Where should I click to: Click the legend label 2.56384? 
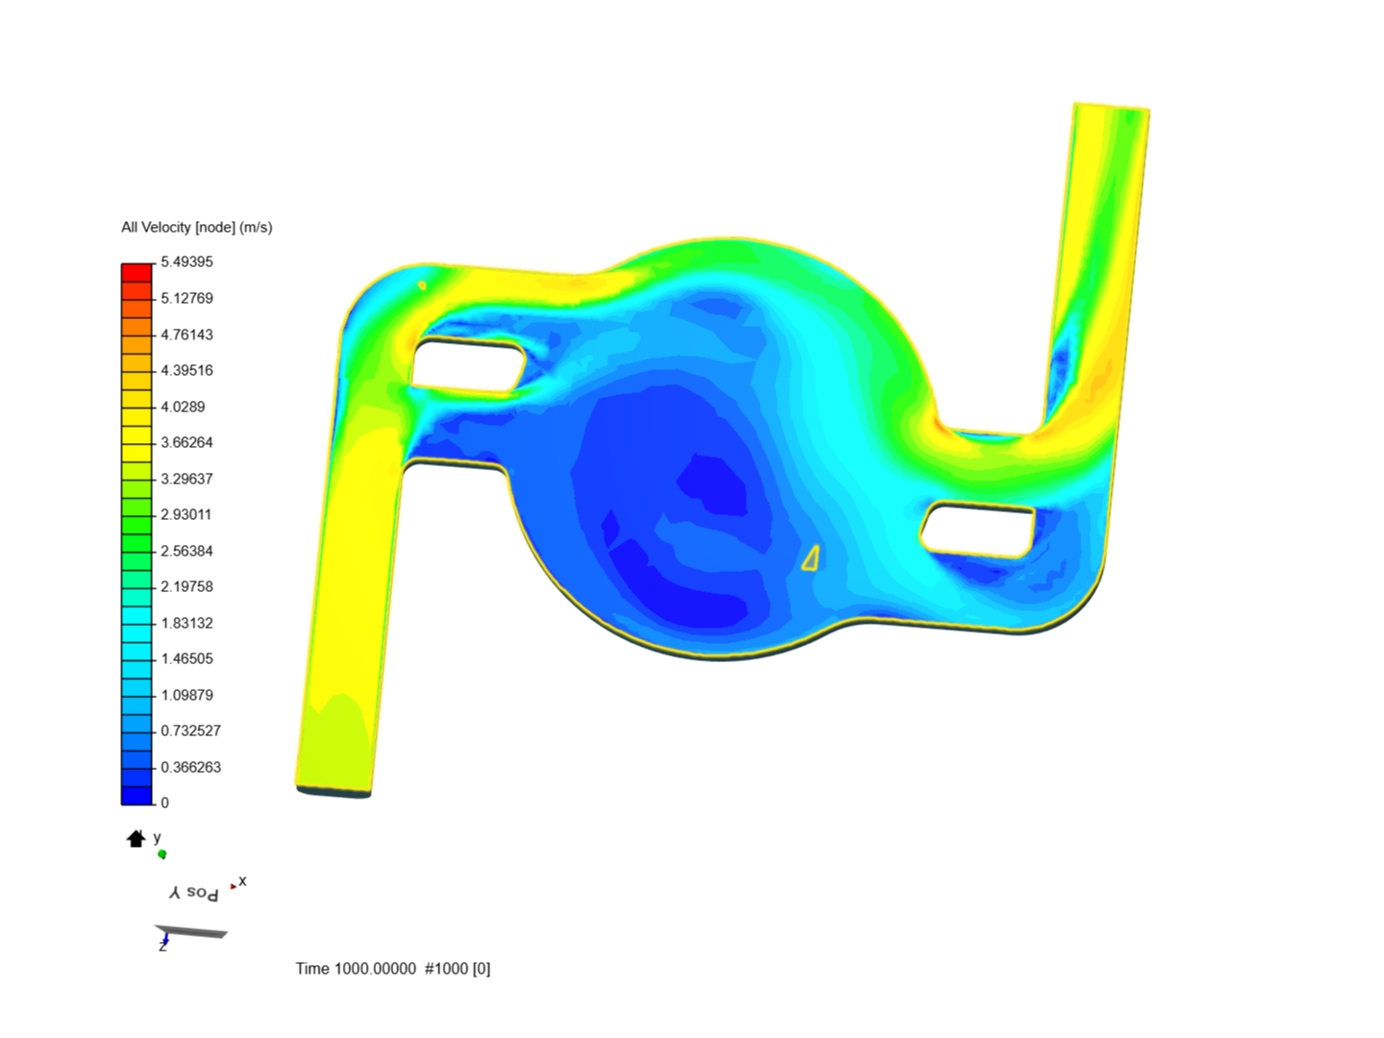[186, 551]
